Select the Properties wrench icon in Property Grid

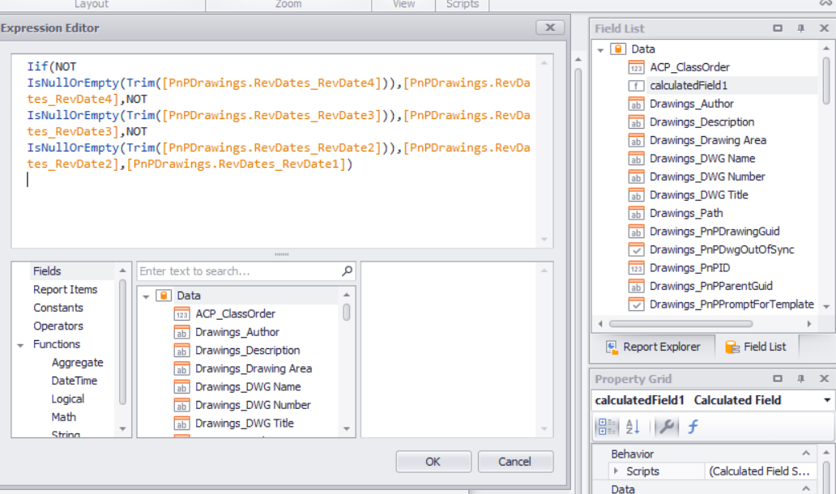666,426
